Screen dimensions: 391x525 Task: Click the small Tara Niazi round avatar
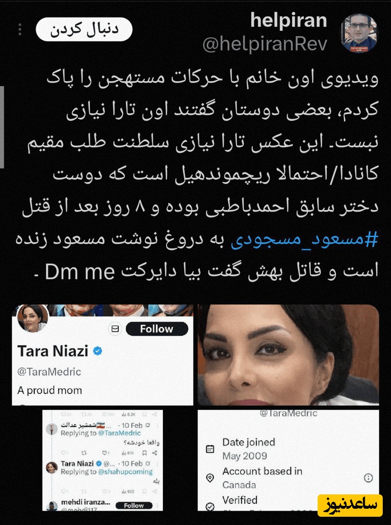point(33,318)
